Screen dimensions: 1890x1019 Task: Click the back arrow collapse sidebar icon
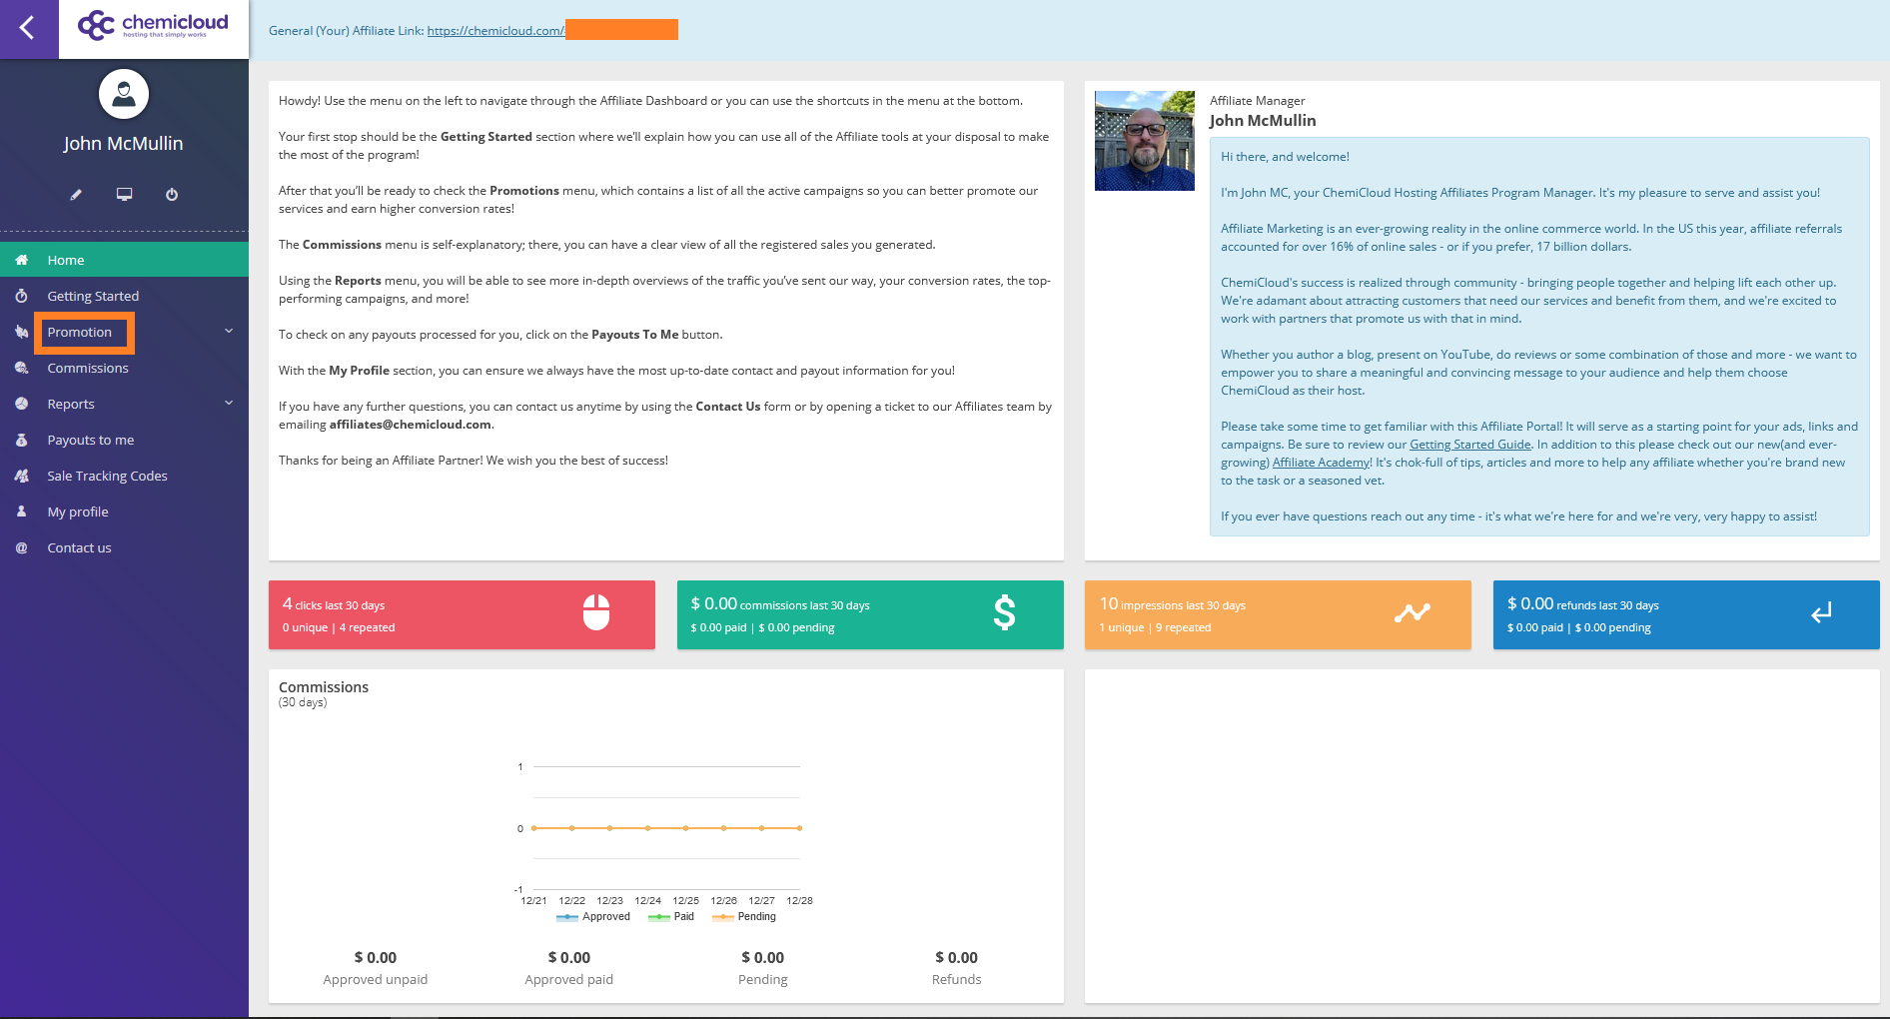click(x=28, y=28)
